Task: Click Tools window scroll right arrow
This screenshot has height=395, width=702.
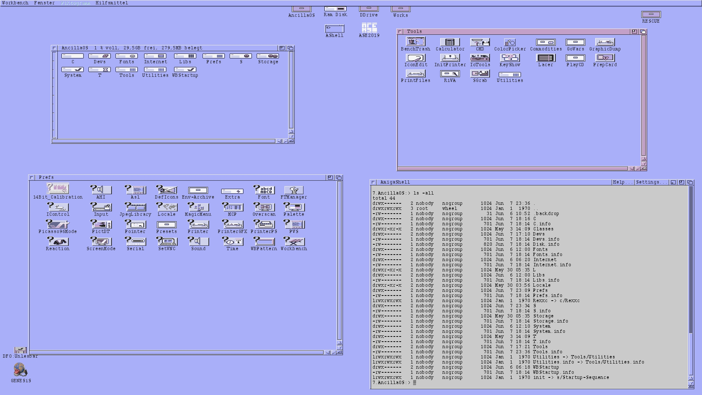Action: point(638,169)
